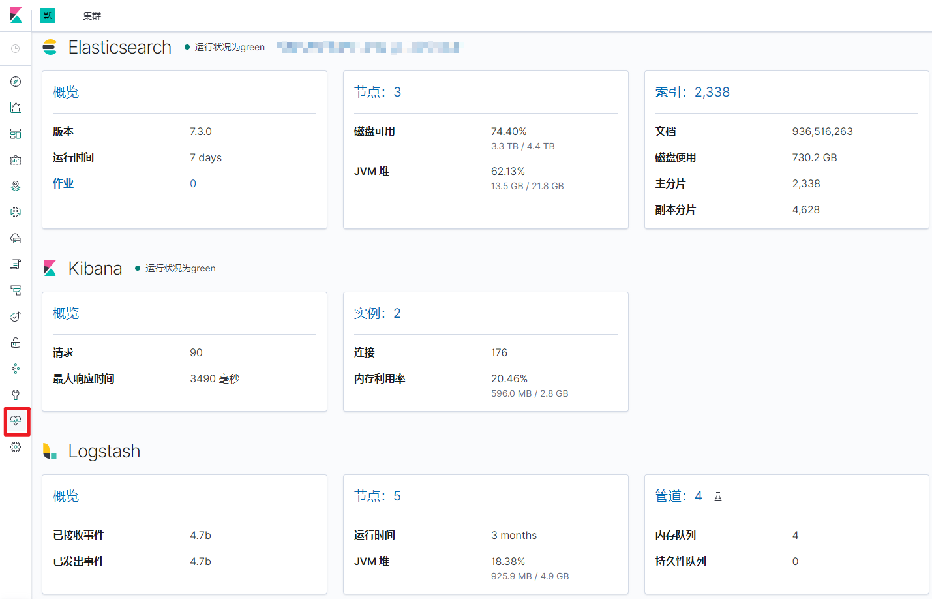Open Dev Tools wrench icon in sidebar
Screen dimensions: 932x599
16,395
